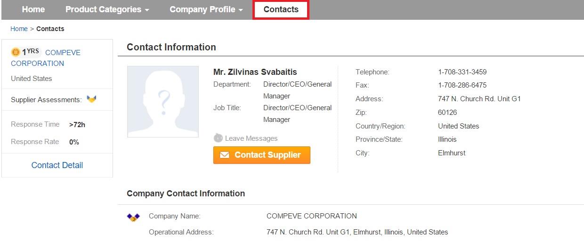Click the Leave Messages chat icon
The height and width of the screenshot is (242, 584).
coord(218,138)
